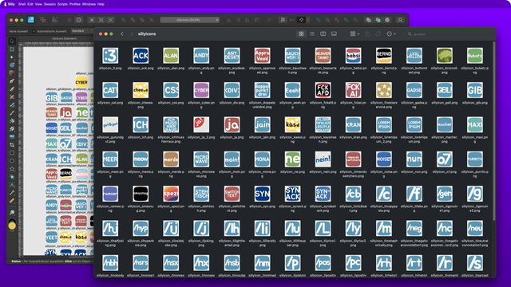Screen dimensions: 511x287
Task: Select the Pen tool in the tool panel
Action: (12, 81)
